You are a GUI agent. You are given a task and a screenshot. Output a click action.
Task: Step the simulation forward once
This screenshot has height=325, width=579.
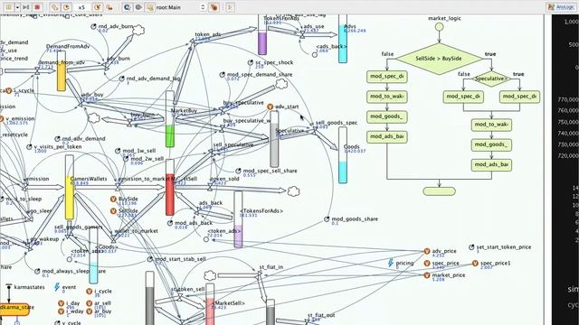click(26, 7)
